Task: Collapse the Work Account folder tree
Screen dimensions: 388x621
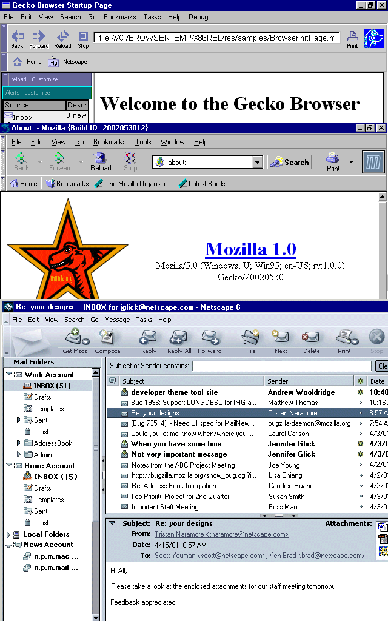Action: (9, 375)
